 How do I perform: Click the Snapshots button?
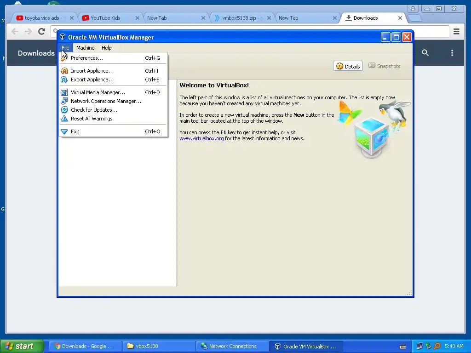click(x=385, y=66)
